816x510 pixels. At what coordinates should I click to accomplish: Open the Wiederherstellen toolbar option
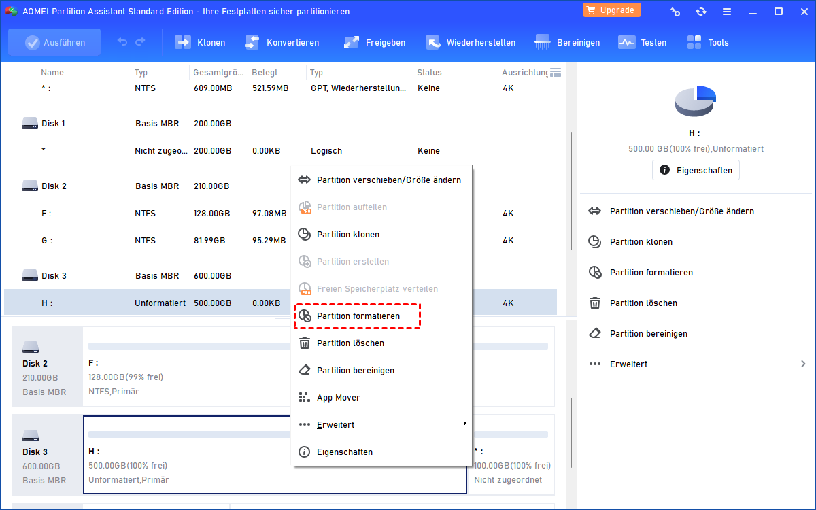tap(471, 42)
